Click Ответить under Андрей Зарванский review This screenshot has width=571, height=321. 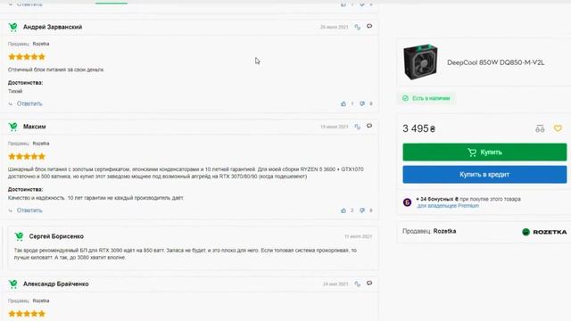[29, 103]
